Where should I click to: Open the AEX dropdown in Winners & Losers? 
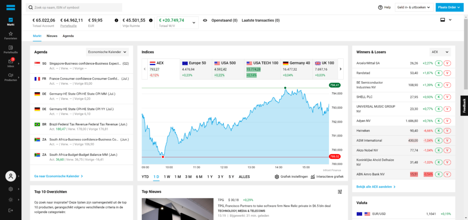tap(440, 52)
